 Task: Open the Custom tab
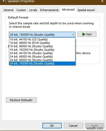(21, 10)
